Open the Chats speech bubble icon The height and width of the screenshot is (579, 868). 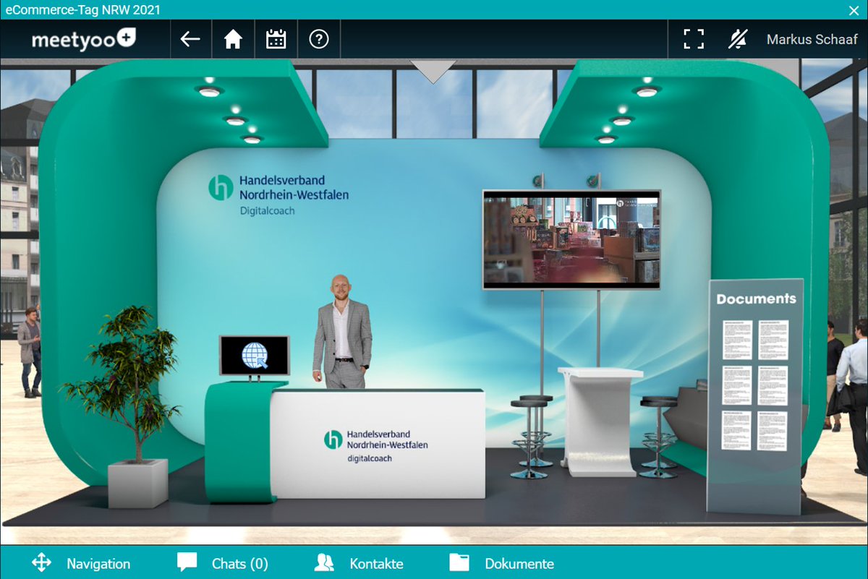(187, 562)
